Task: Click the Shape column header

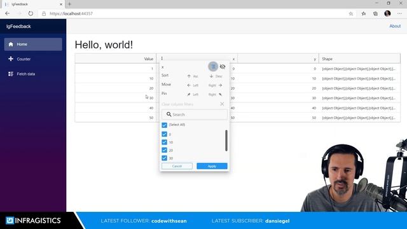Action: pos(359,59)
